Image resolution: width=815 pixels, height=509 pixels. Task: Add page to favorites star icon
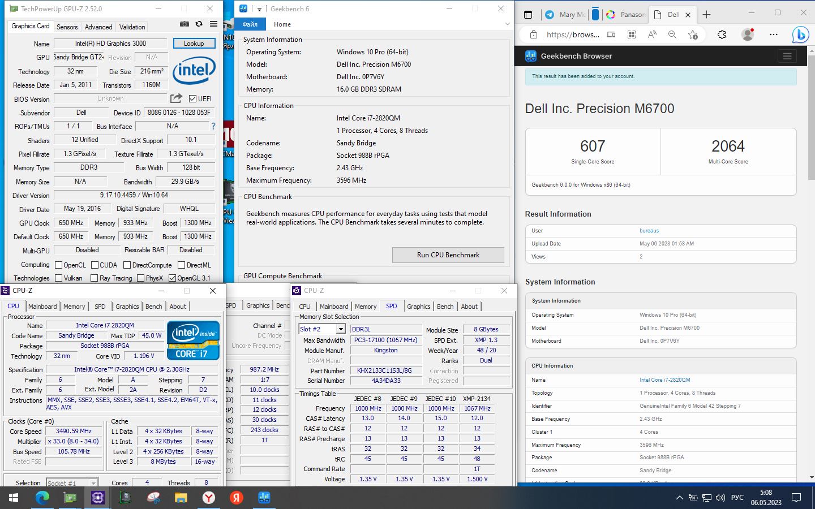tap(693, 34)
